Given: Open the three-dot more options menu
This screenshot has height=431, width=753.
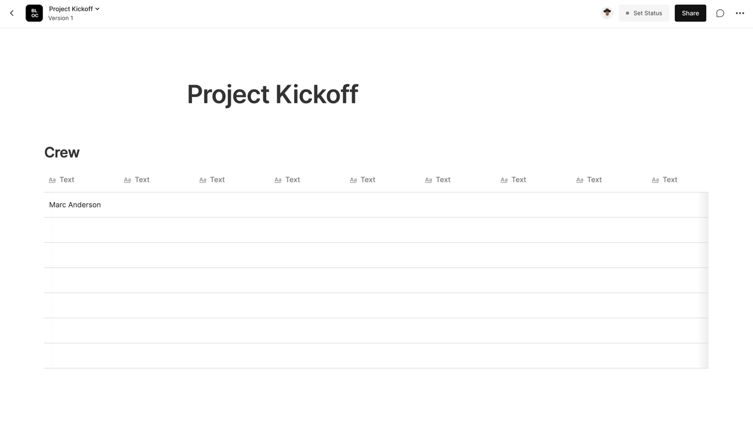Looking at the screenshot, I should tap(740, 13).
